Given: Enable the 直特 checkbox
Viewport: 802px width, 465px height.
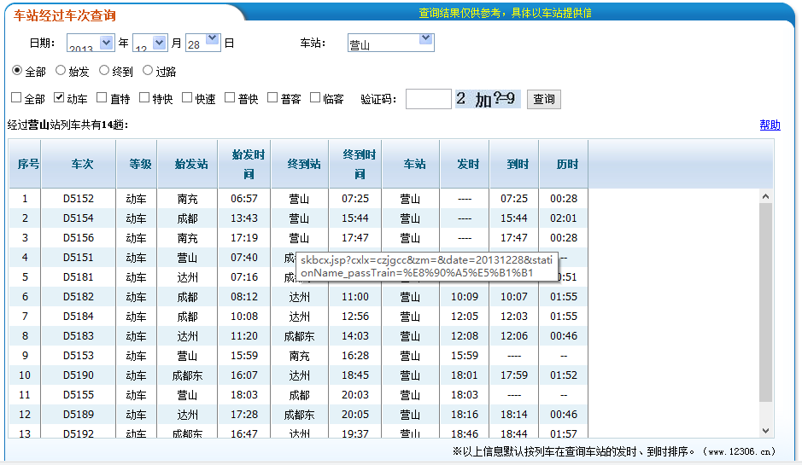Looking at the screenshot, I should coord(102,98).
